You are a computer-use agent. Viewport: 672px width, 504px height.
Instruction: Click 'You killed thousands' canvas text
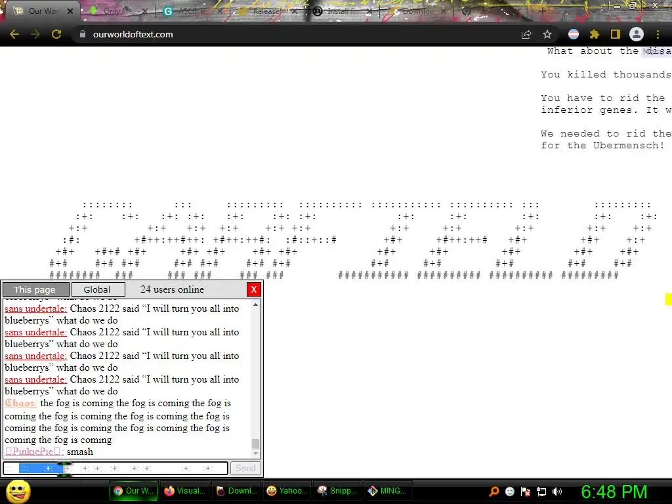pos(606,74)
